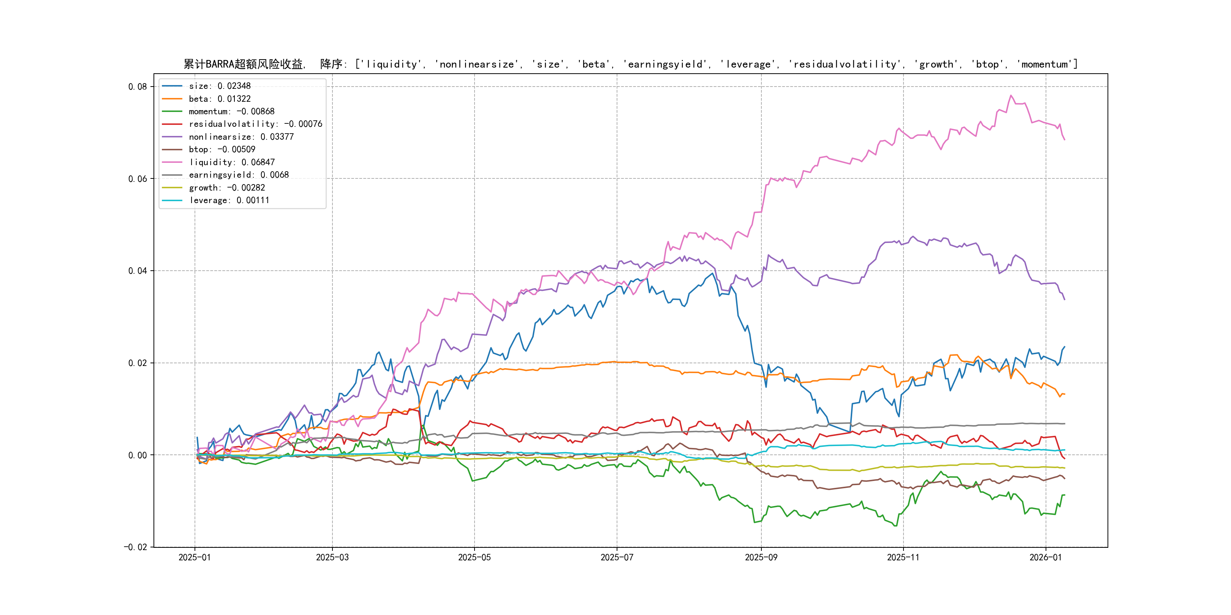Click the chart title text
The width and height of the screenshot is (1231, 615).
click(630, 64)
